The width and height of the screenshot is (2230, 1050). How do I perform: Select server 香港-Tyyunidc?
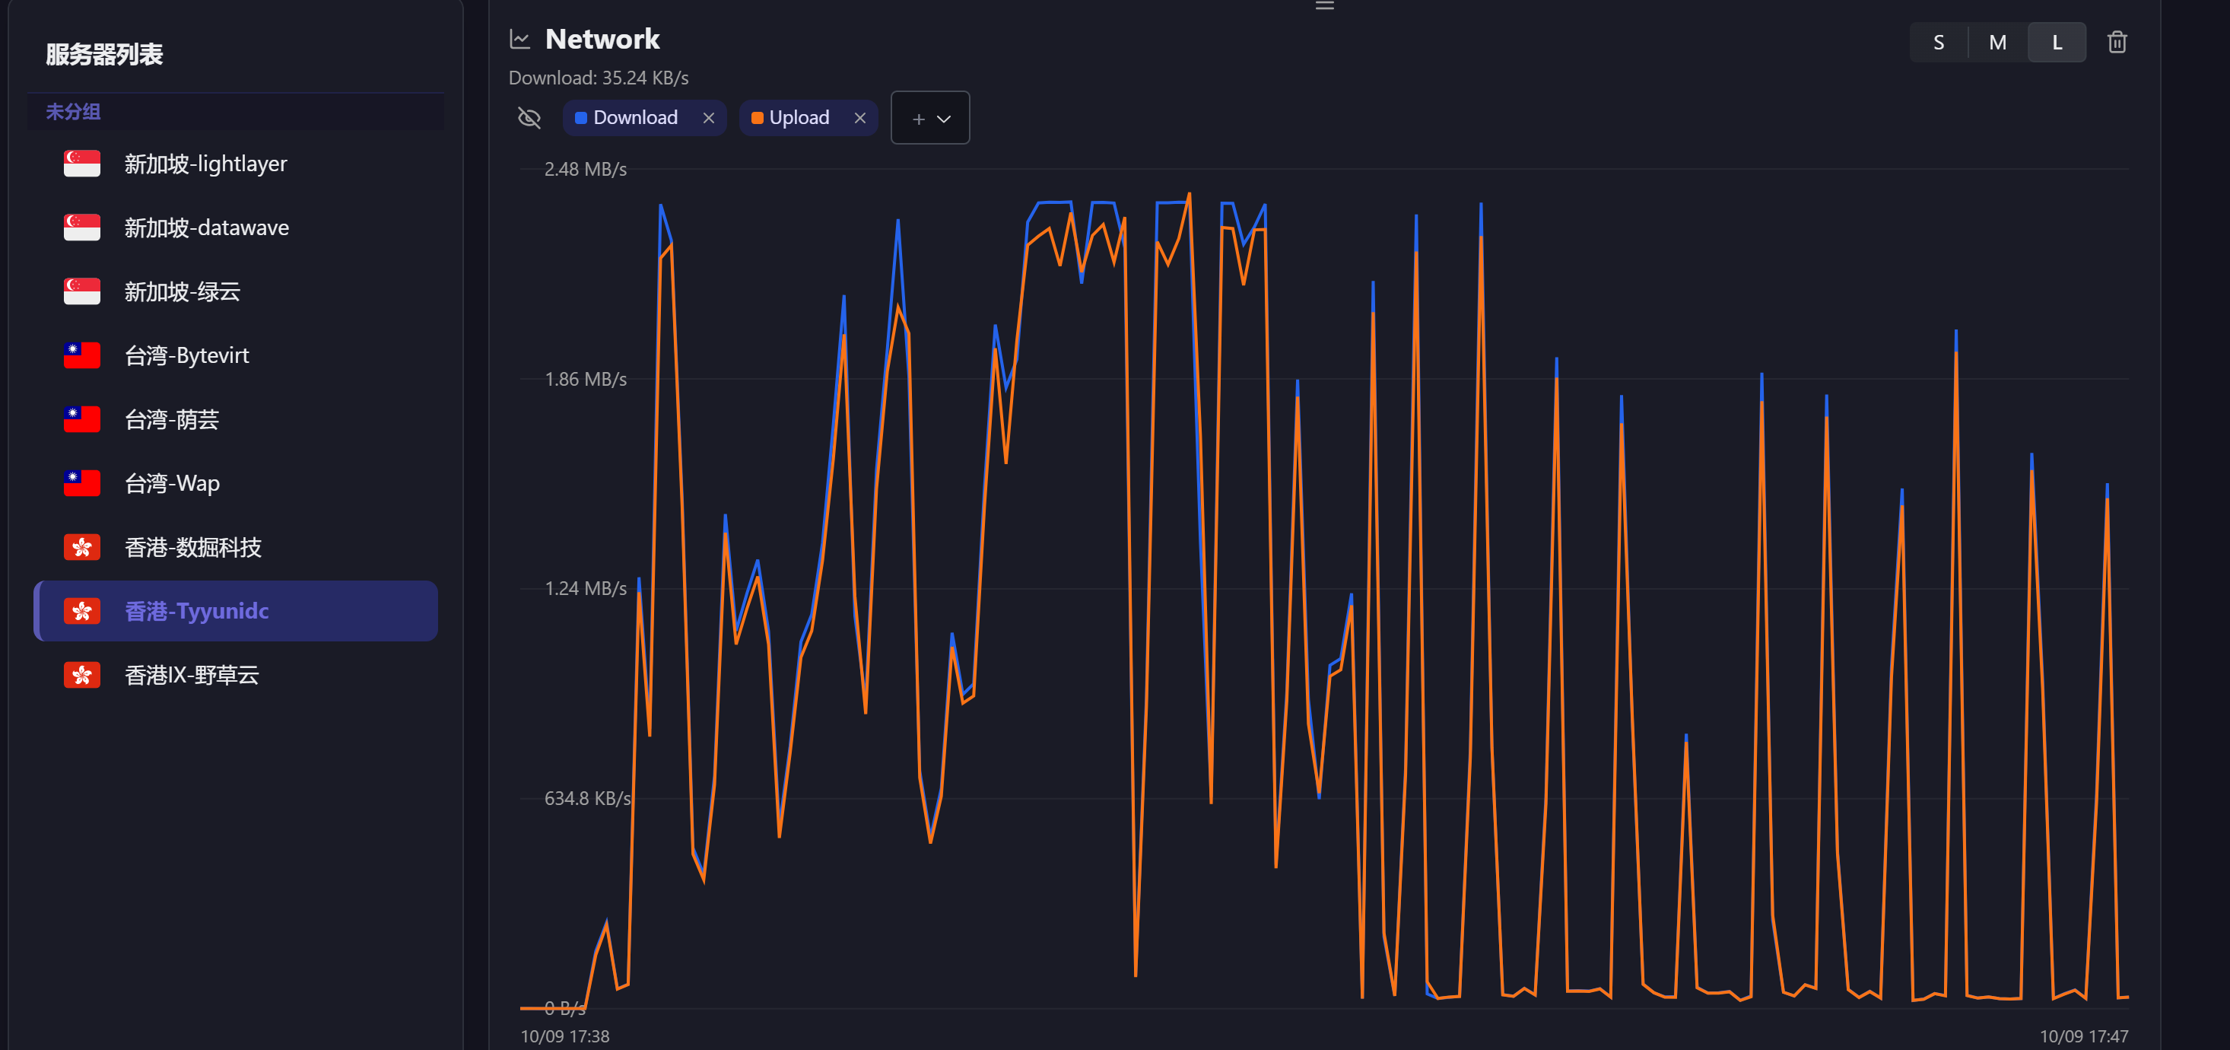click(x=236, y=611)
